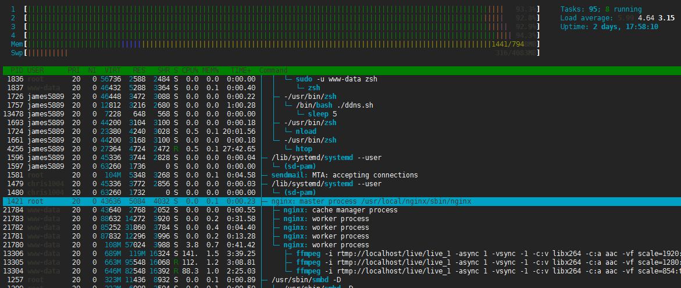Click the Command column header
681x288 pixels.
[x=273, y=70]
